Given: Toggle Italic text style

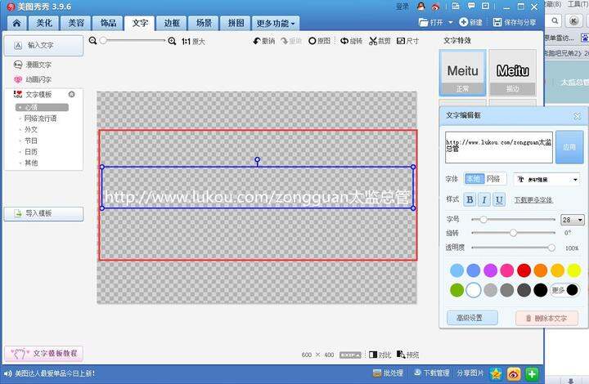Looking at the screenshot, I should [x=484, y=200].
